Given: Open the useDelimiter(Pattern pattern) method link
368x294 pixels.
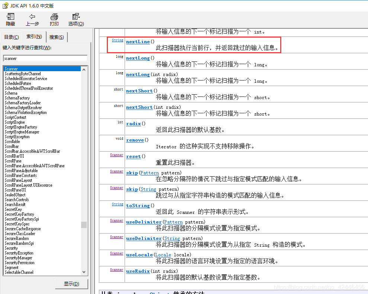Looking at the screenshot, I should coord(144,222).
